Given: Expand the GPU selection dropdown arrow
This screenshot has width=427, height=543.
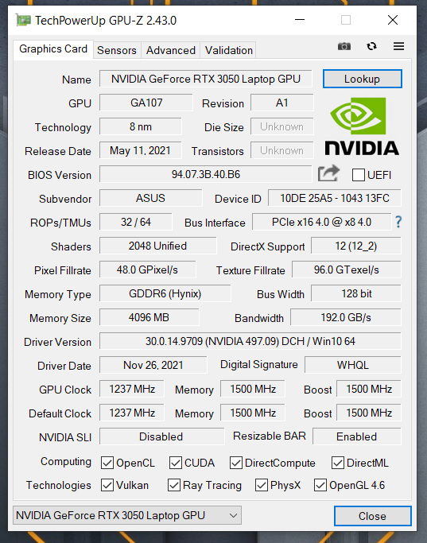Looking at the screenshot, I should pos(234,516).
